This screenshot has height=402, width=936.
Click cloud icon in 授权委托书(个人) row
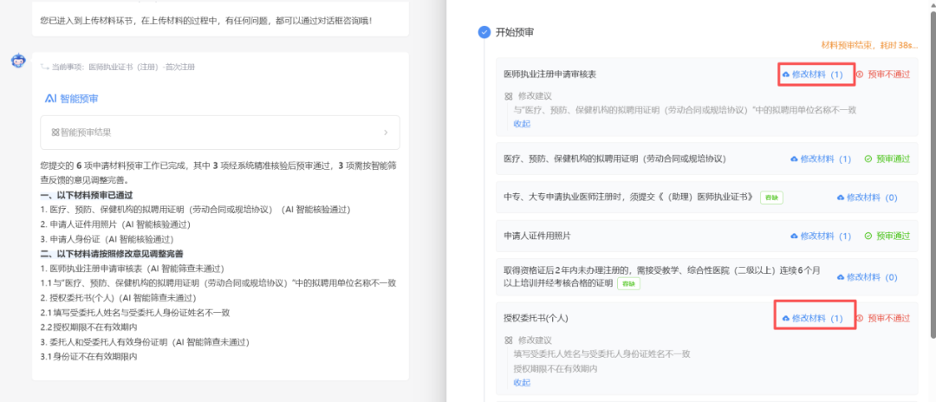tap(785, 319)
